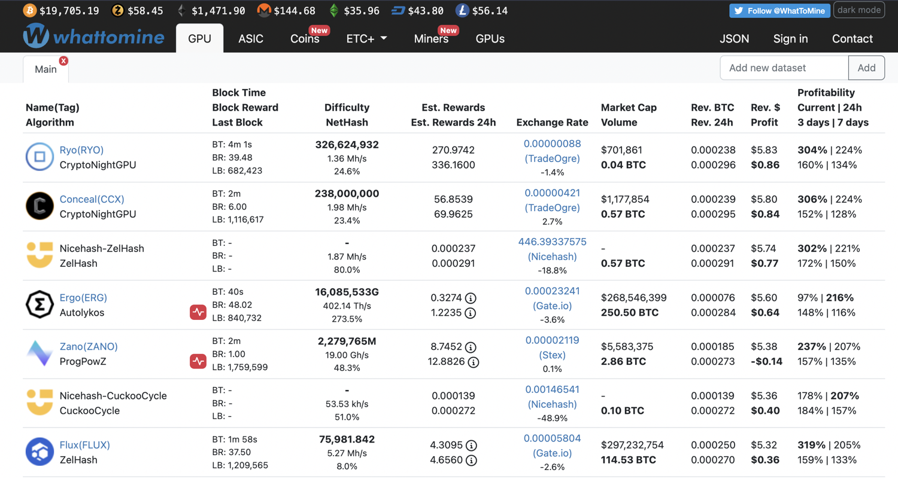Toggle dark mode
The image size is (898, 479).
click(x=859, y=10)
